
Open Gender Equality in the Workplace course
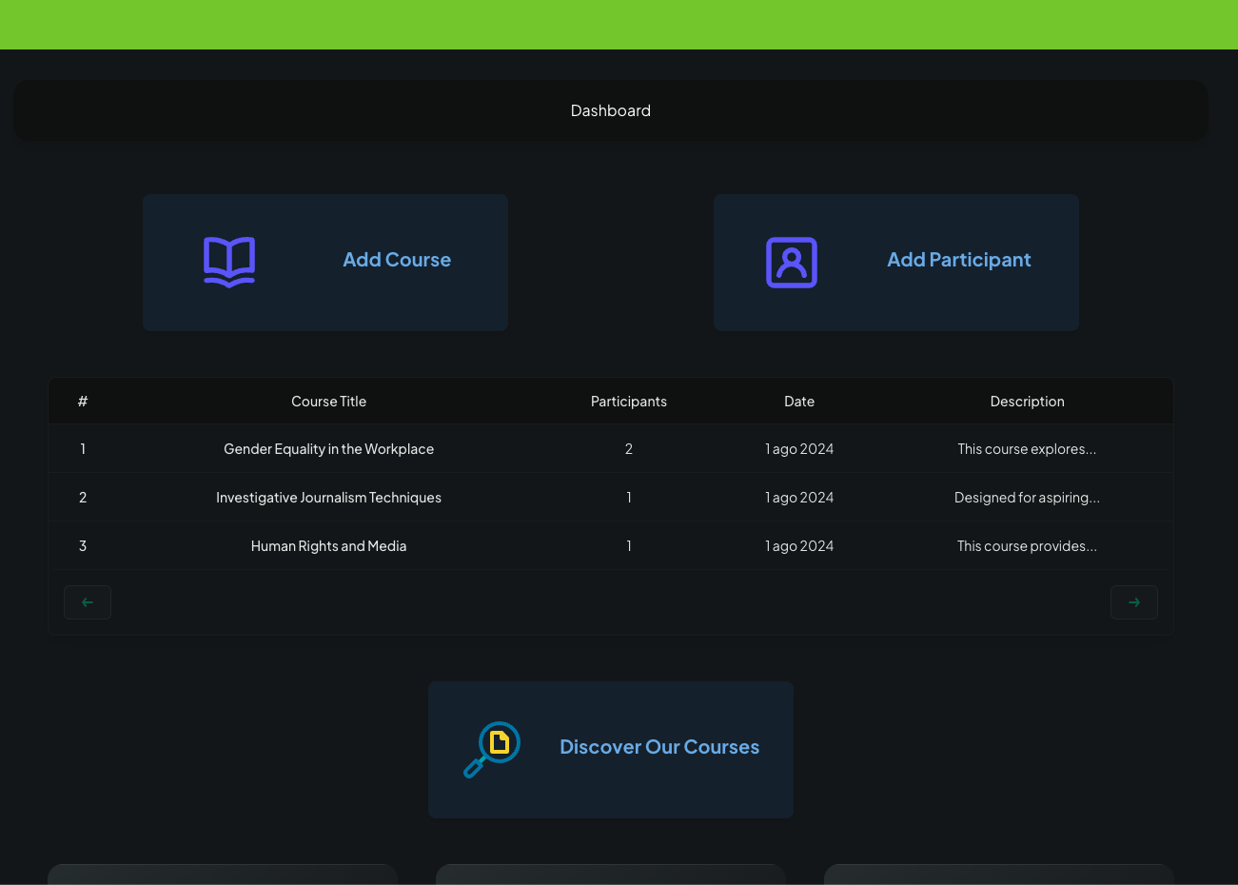point(328,448)
